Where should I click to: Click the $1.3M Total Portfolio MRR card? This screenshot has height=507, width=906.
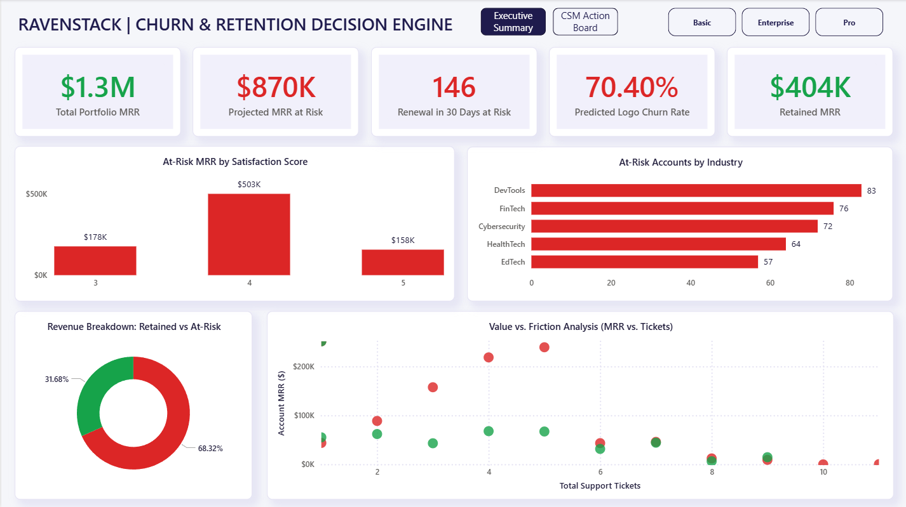[98, 92]
